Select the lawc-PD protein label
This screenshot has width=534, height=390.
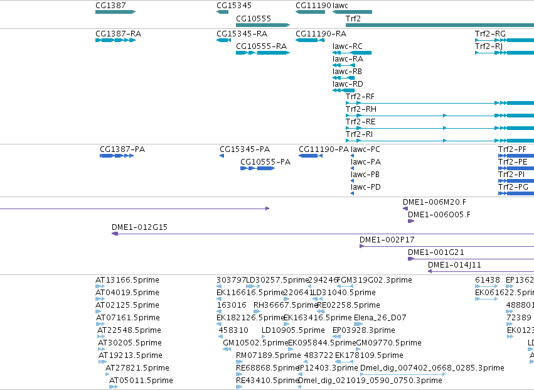[366, 187]
